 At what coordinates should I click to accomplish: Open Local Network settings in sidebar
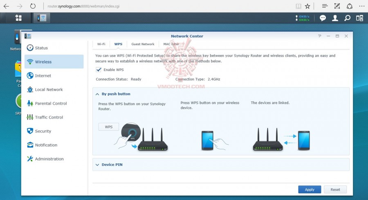(x=54, y=89)
